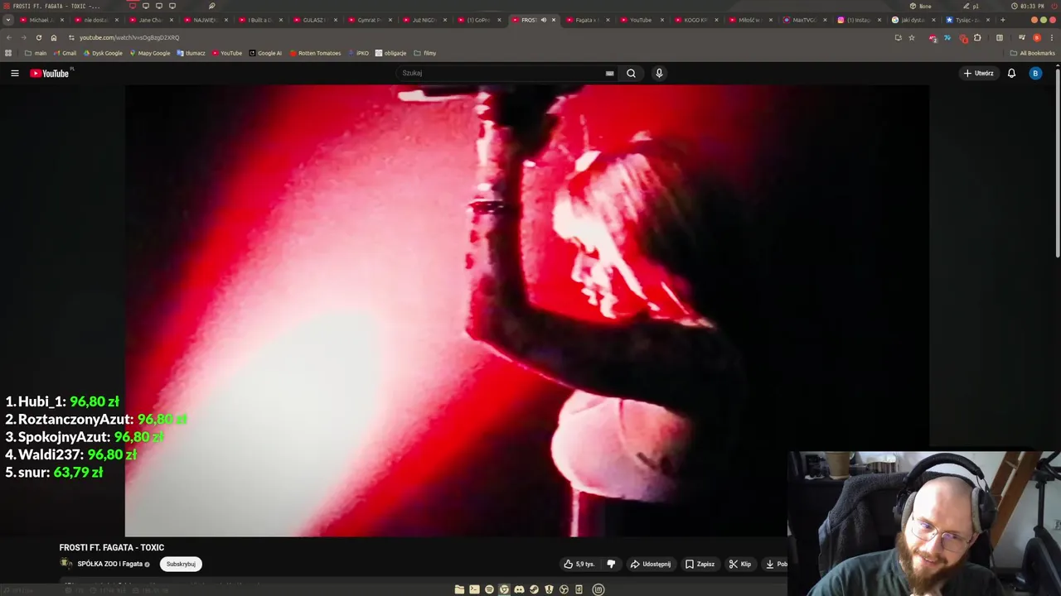Like the video with thumbs up
The height and width of the screenshot is (596, 1061).
[x=579, y=565]
